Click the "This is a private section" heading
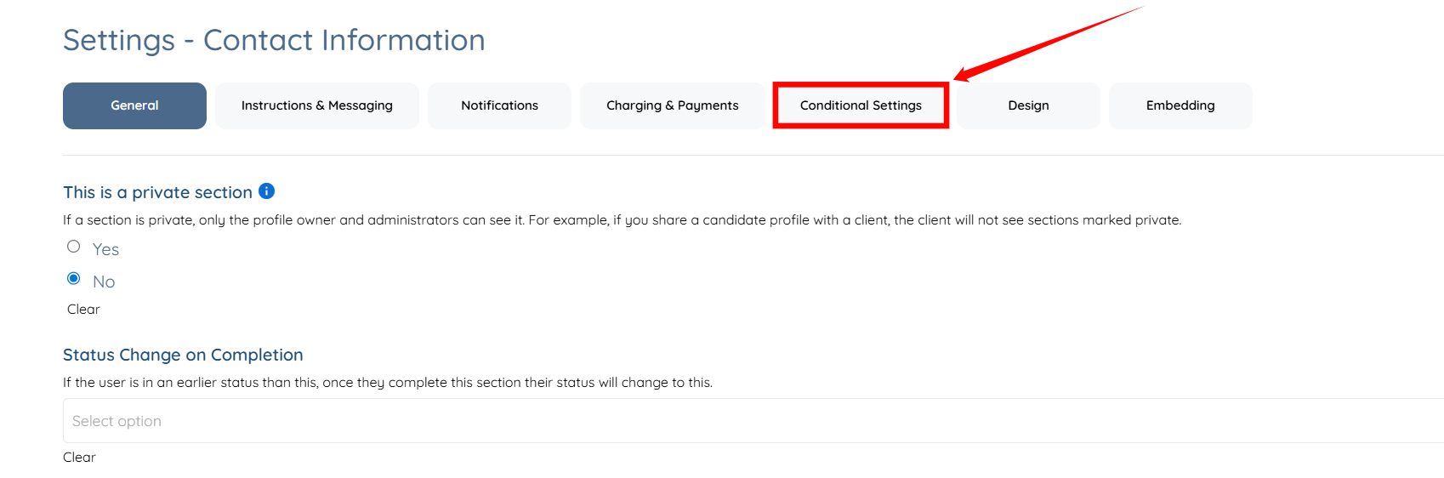Screen dimensions: 1444x478 pos(157,192)
